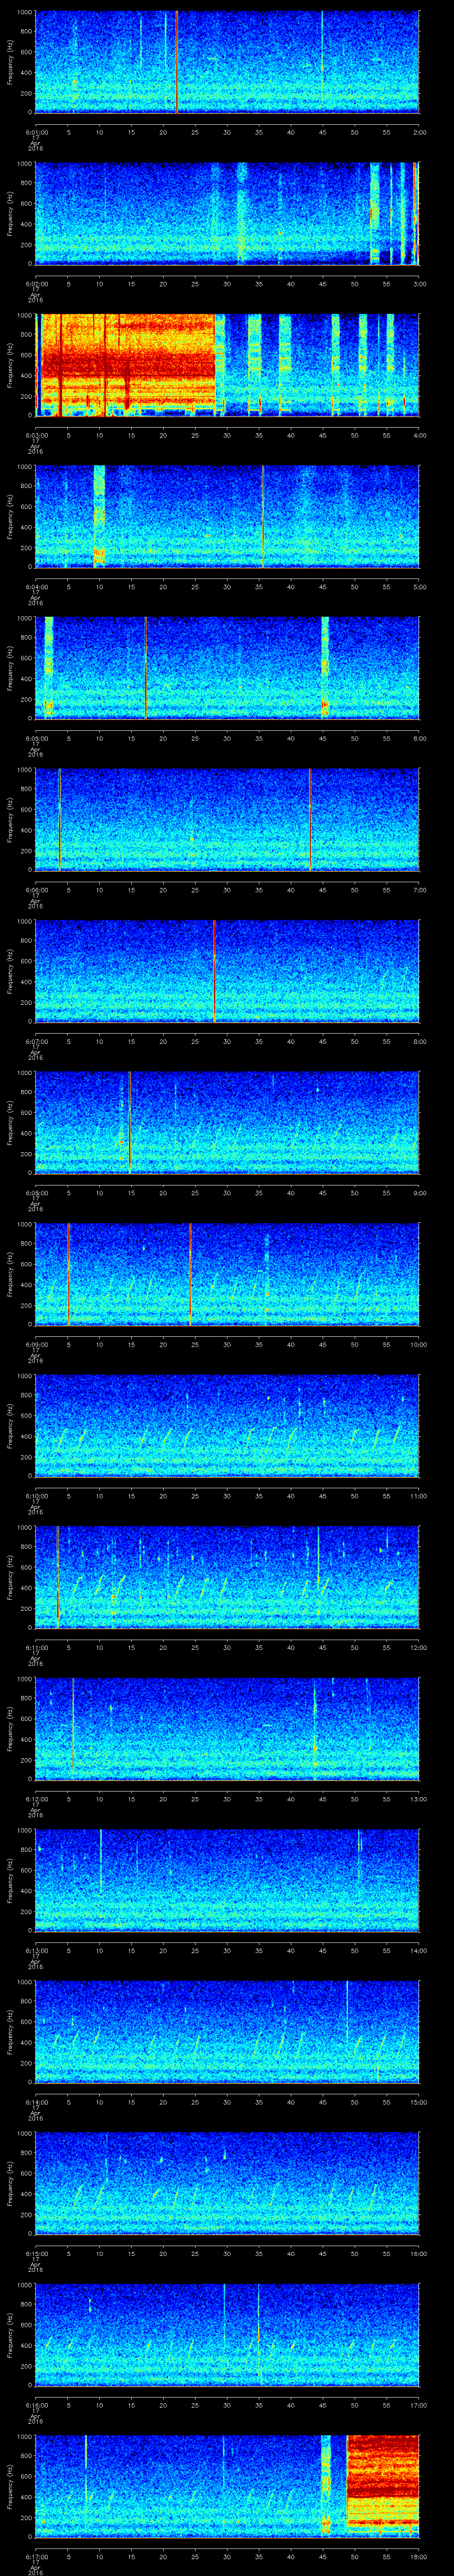Viewport: 454px width, 2576px height.
Task: Click the 4:00 end time label
Action: (x=419, y=435)
